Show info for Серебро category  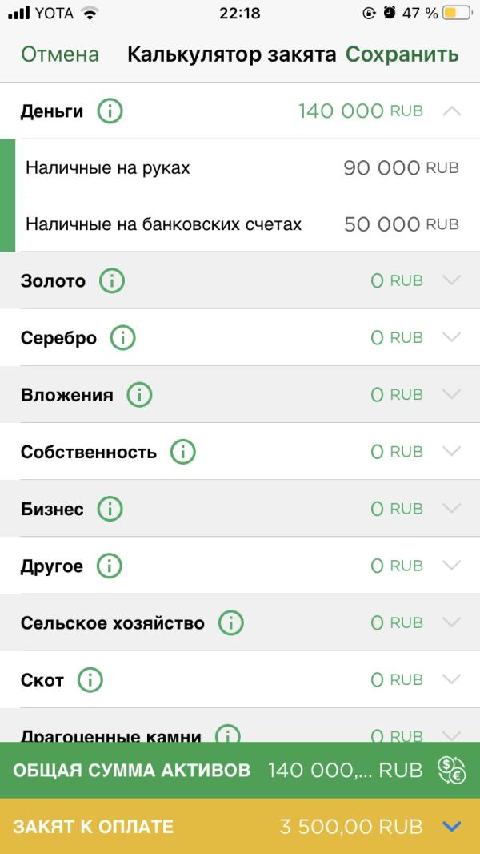pos(123,338)
